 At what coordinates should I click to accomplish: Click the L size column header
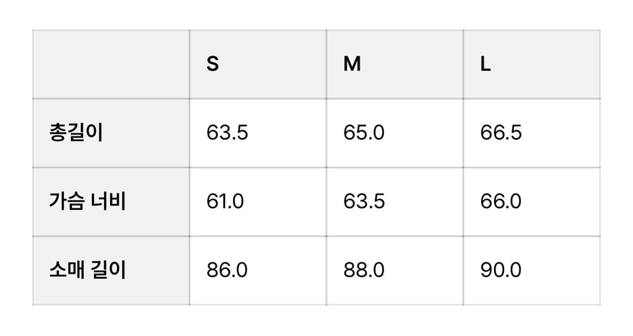coord(486,65)
